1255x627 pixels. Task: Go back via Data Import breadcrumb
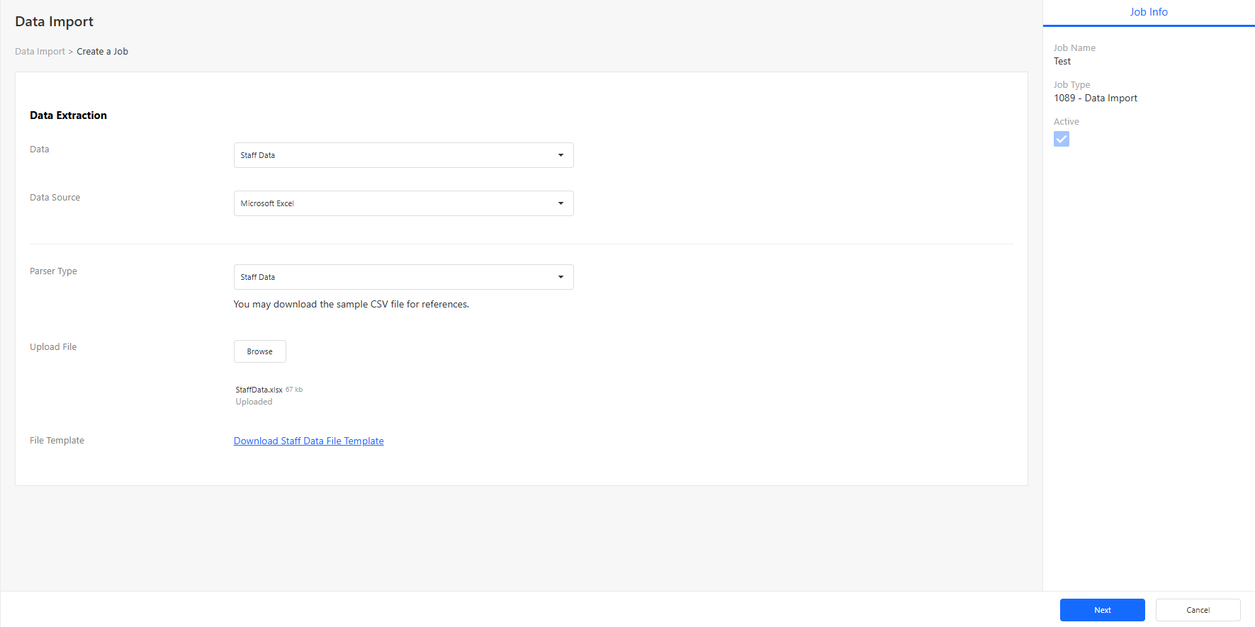[40, 52]
